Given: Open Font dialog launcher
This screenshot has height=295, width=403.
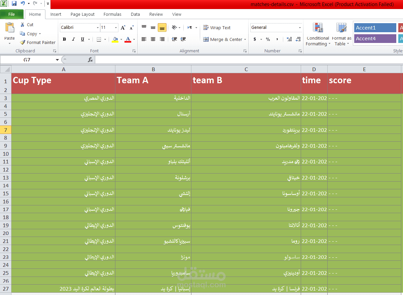Looking at the screenshot, I should pyautogui.click(x=134, y=51).
